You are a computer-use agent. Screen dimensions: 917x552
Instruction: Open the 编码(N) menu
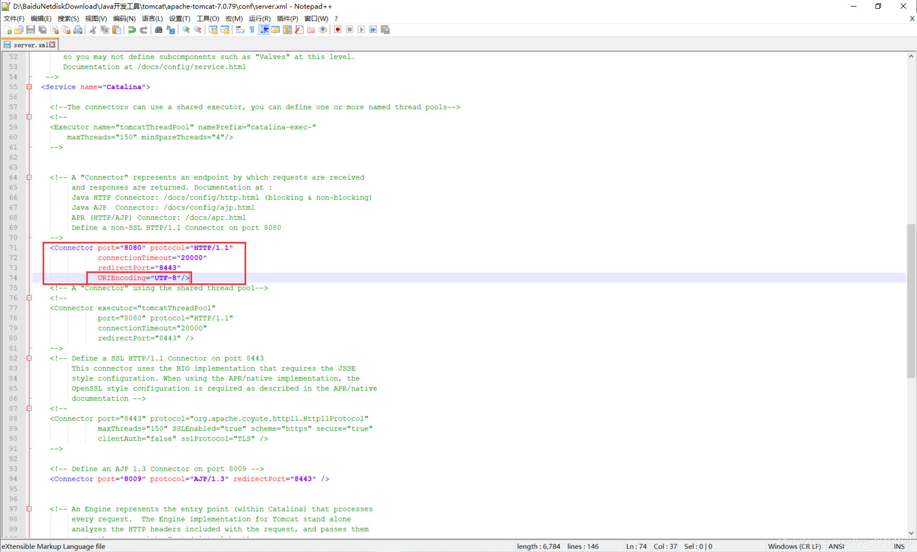coord(124,19)
